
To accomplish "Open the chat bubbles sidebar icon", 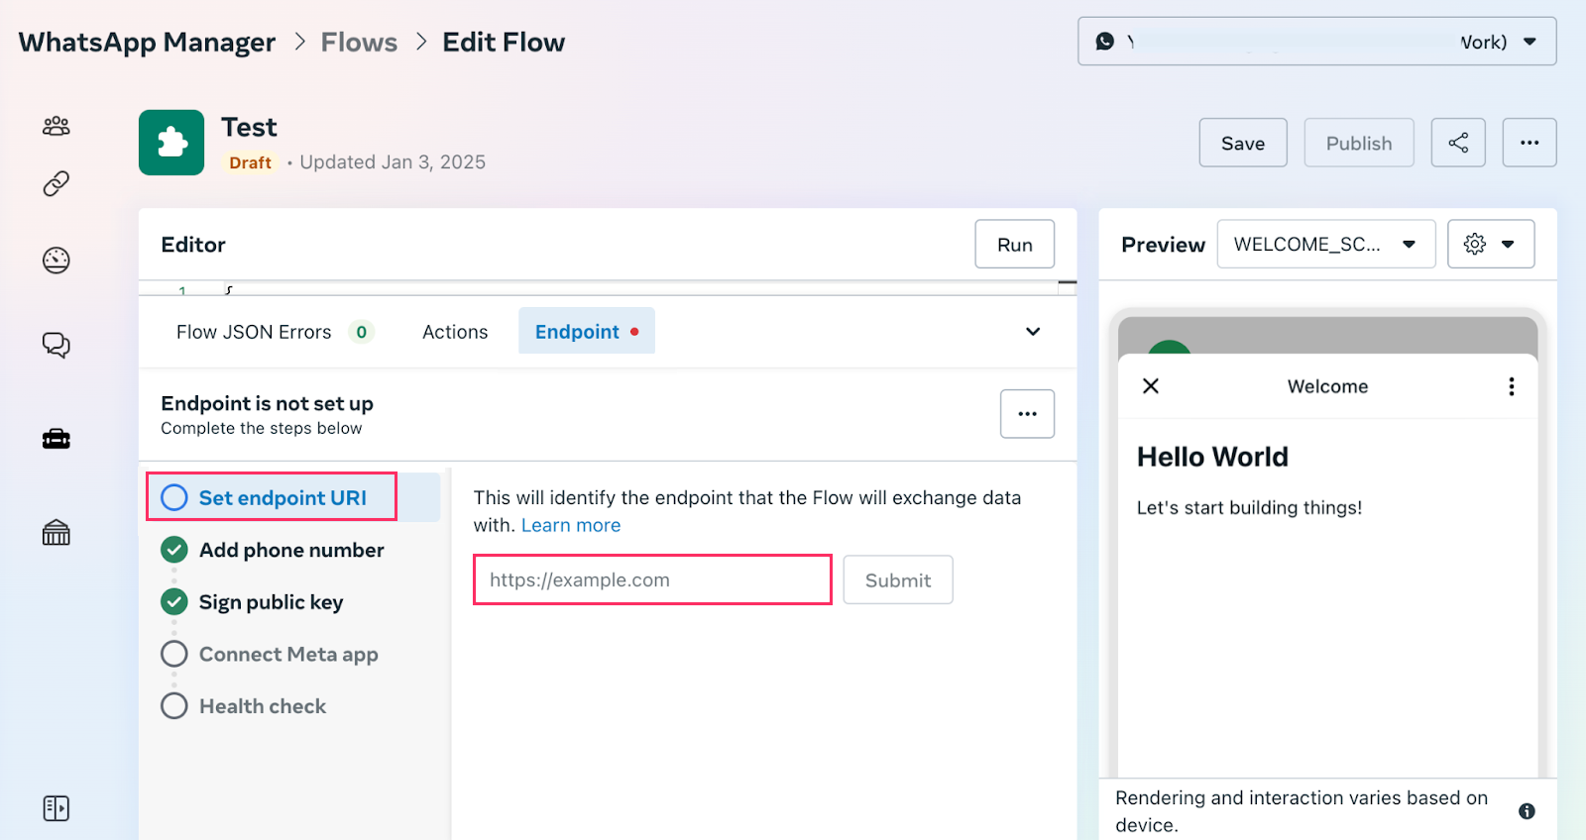I will (57, 345).
